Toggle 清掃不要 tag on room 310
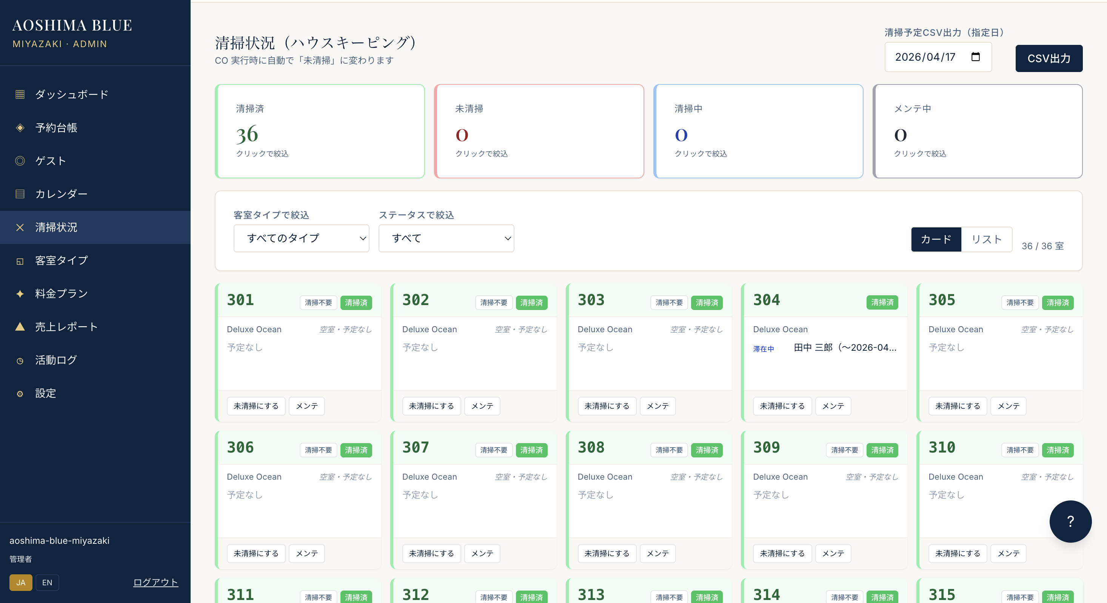1107x603 pixels. point(1020,450)
